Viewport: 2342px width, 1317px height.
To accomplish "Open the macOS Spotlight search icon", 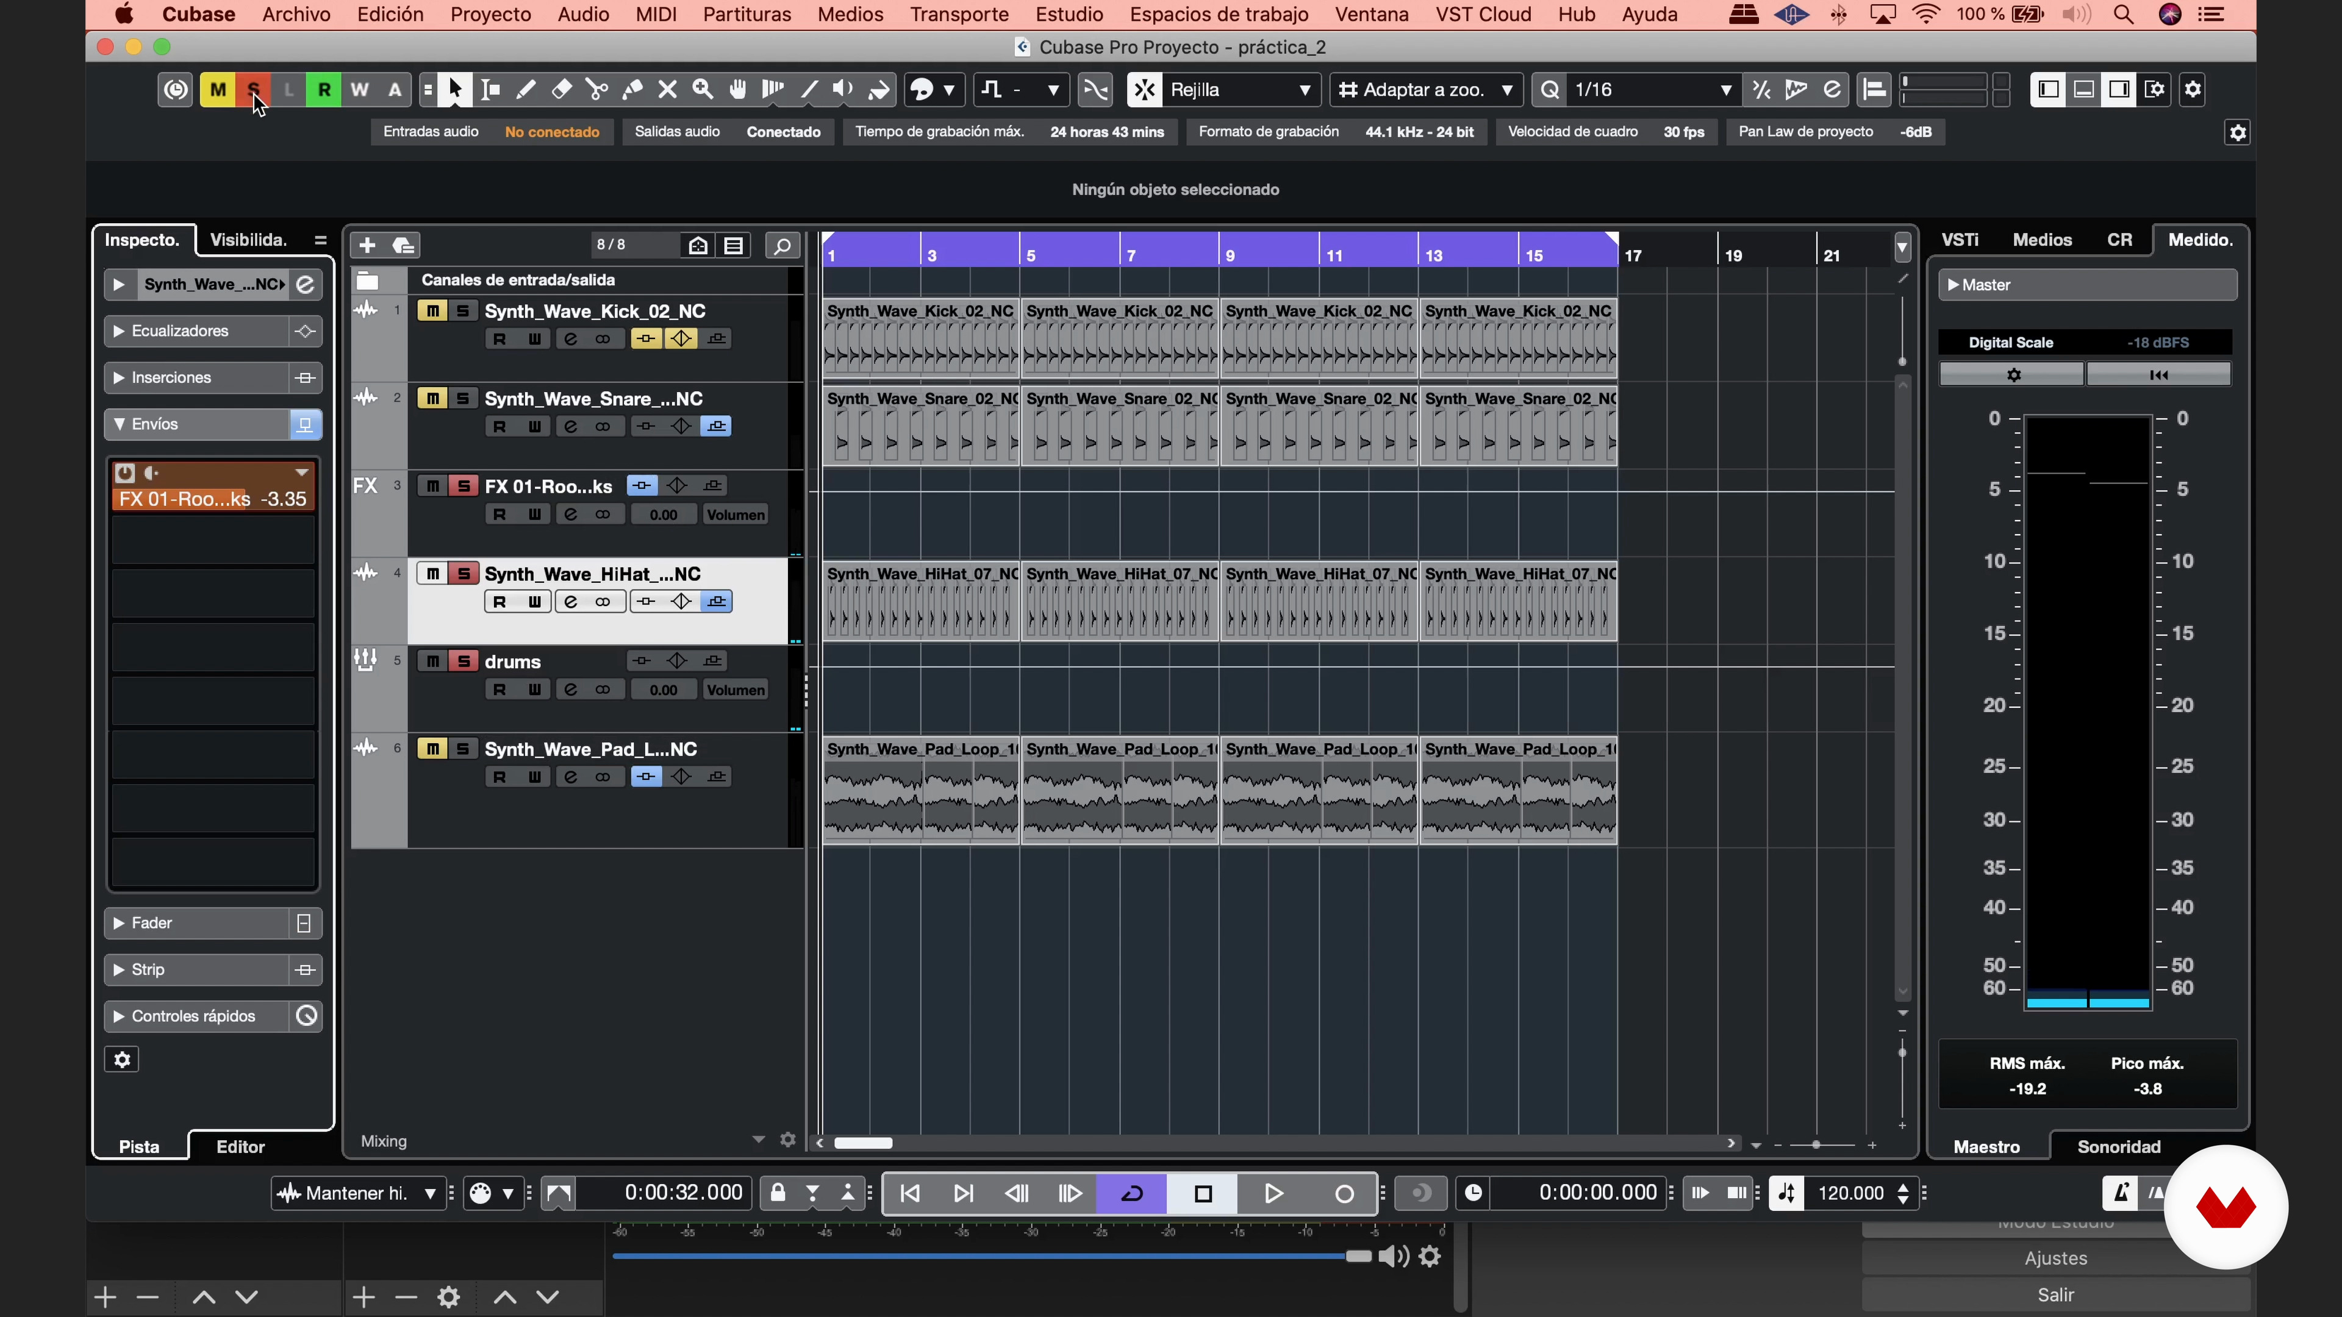I will [x=2123, y=15].
